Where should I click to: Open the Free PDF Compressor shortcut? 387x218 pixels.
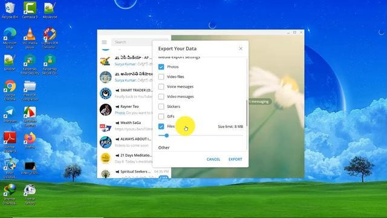click(30, 90)
